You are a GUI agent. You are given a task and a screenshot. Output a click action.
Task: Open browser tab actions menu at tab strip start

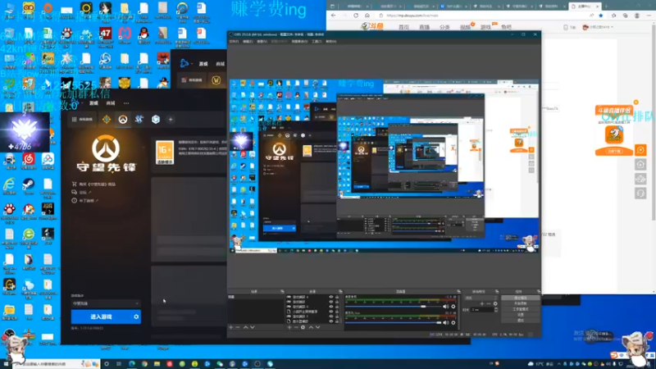(x=333, y=7)
